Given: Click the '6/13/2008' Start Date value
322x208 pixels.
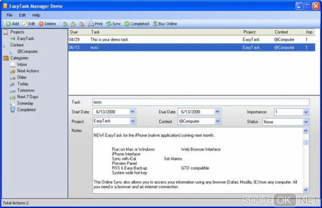Looking at the screenshot, I should 105,112.
